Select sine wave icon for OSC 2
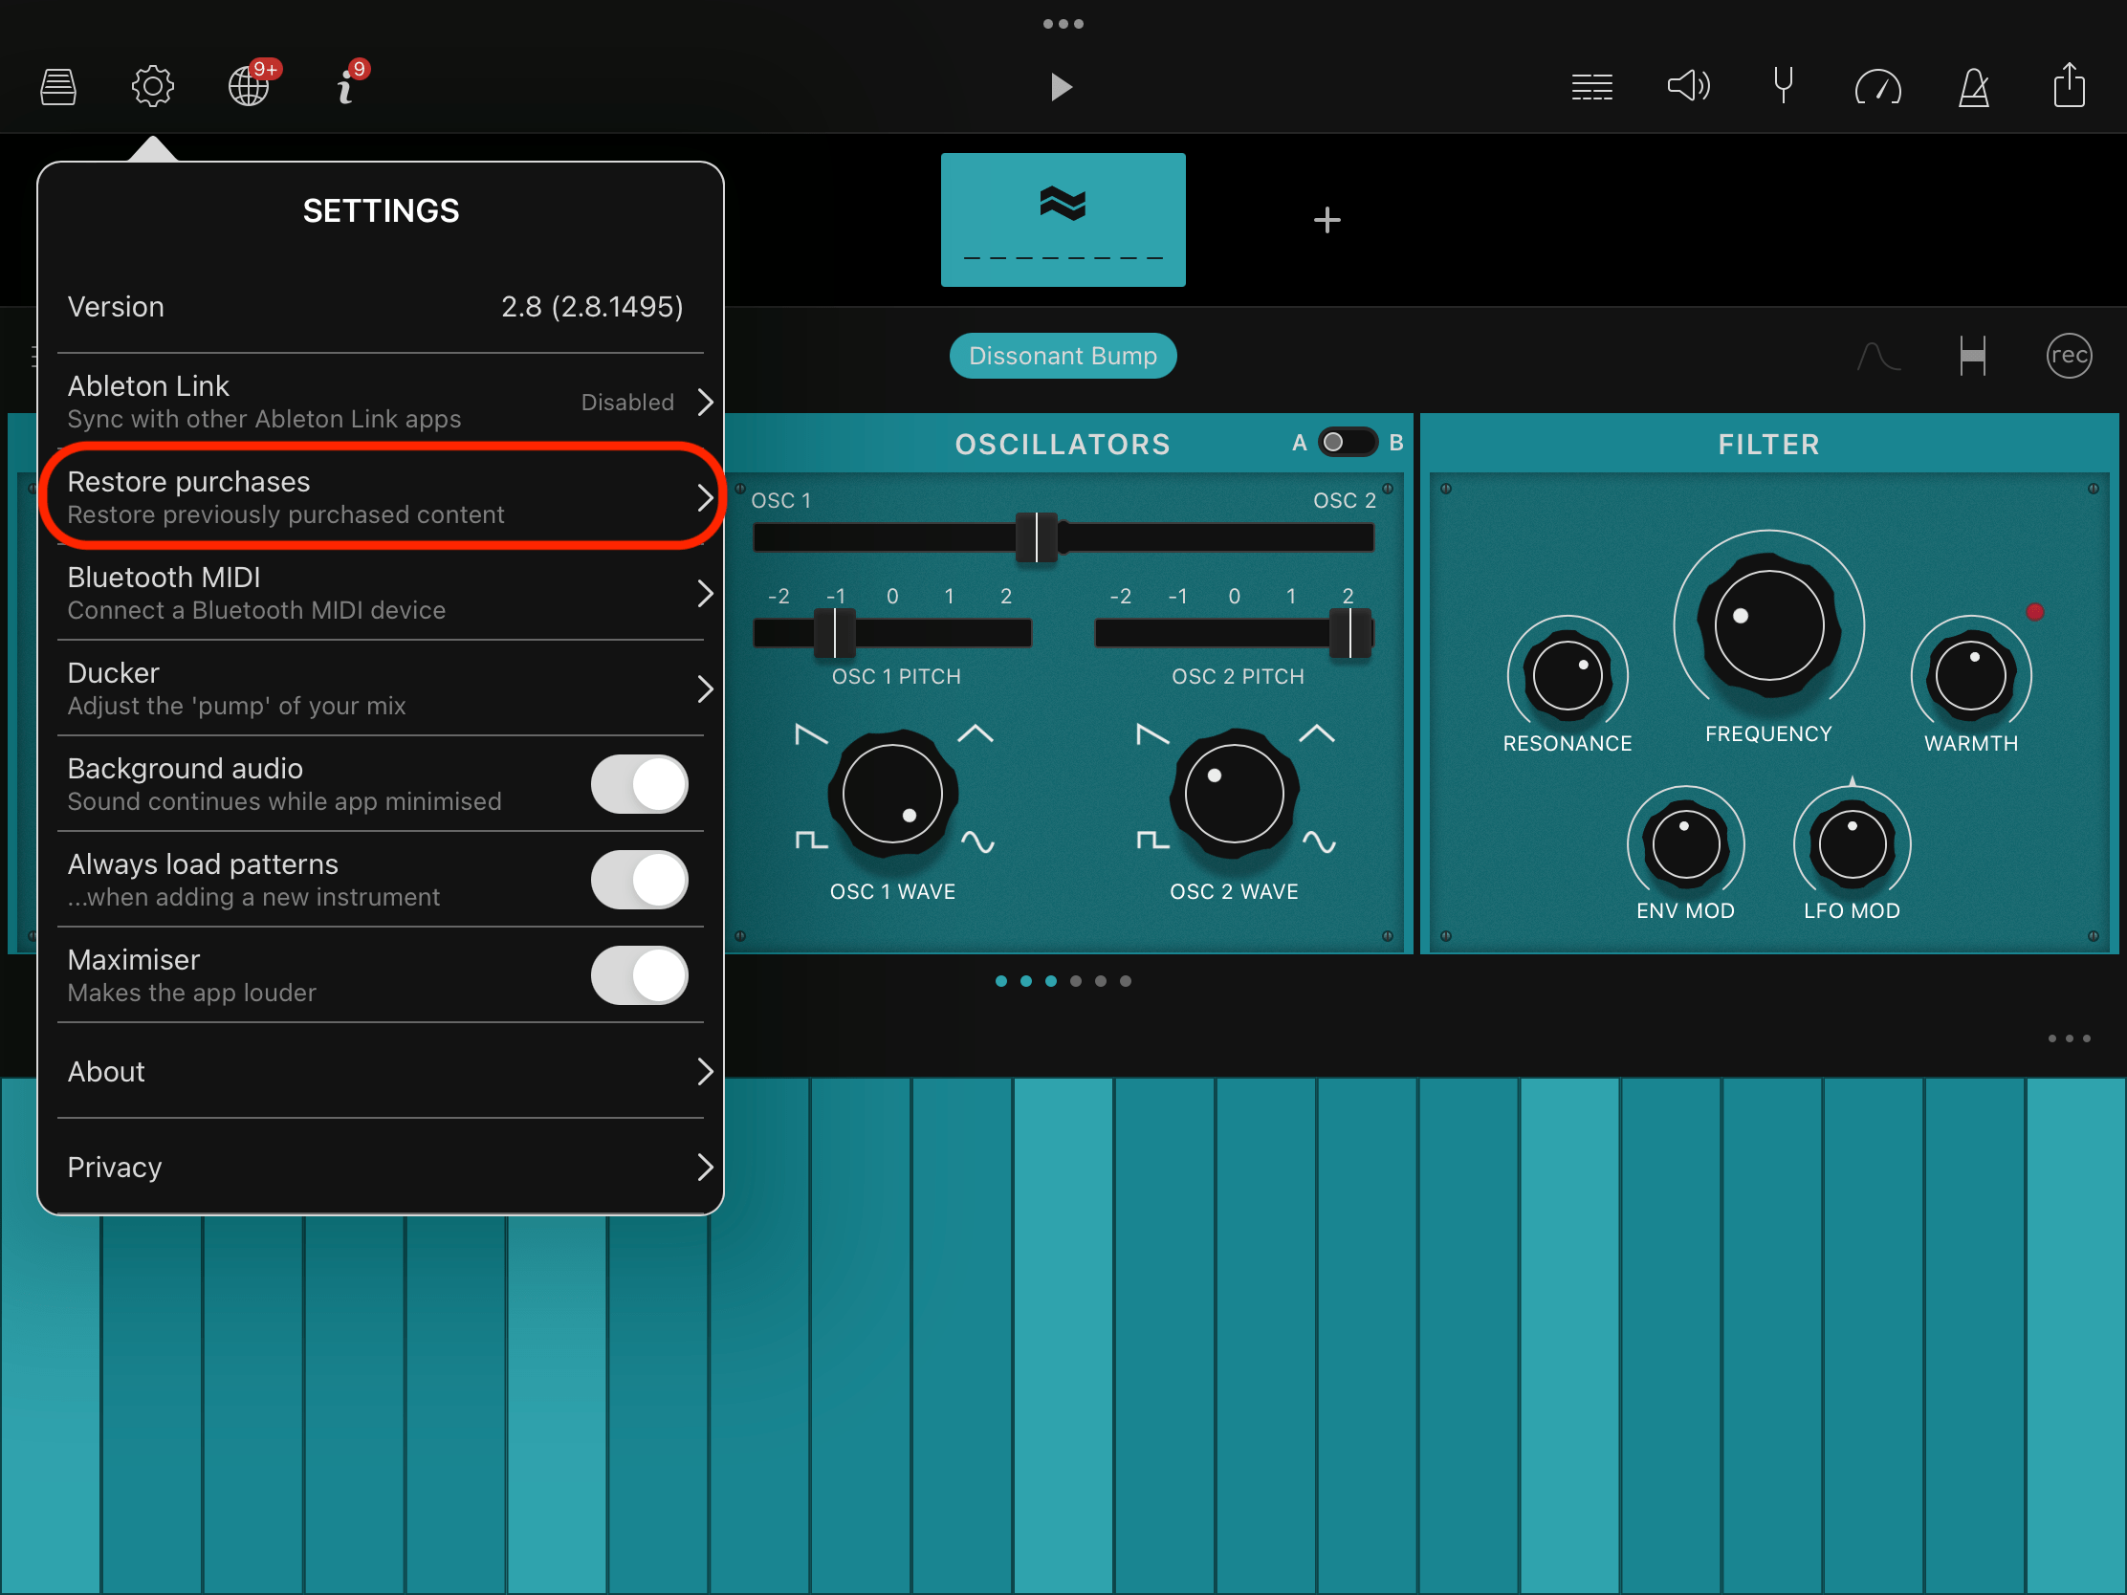The image size is (2127, 1595). click(1319, 842)
